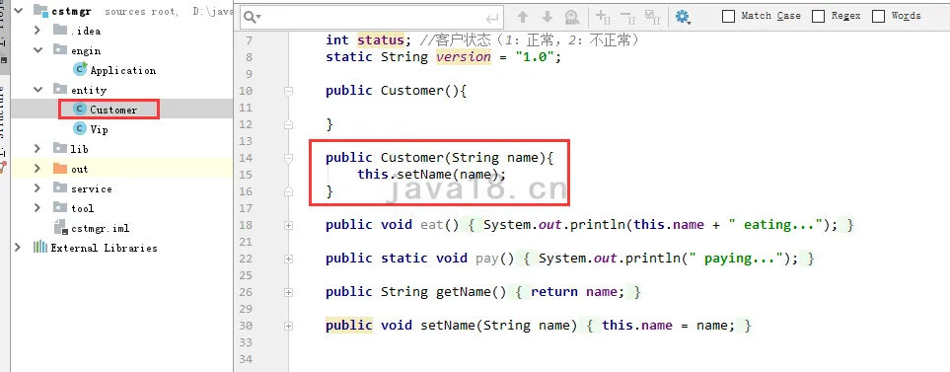
Task: Go to previous occurrence arrow
Action: pos(522,17)
